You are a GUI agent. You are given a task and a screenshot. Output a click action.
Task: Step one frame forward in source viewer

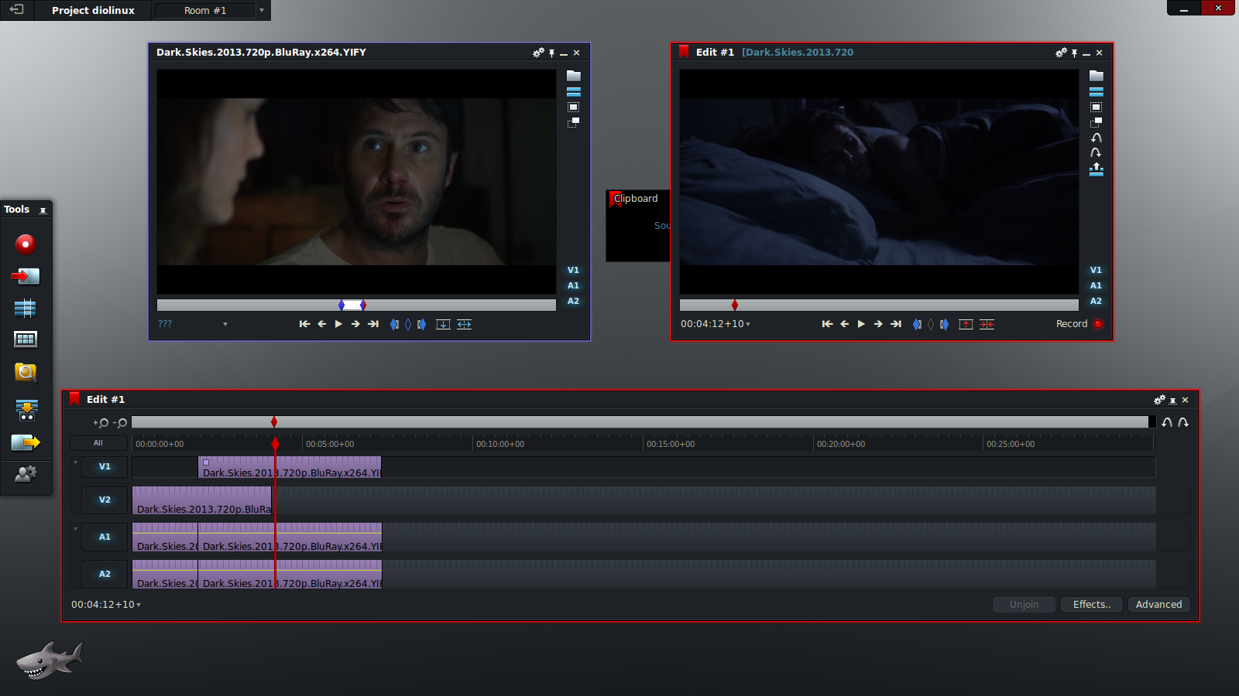click(x=355, y=324)
